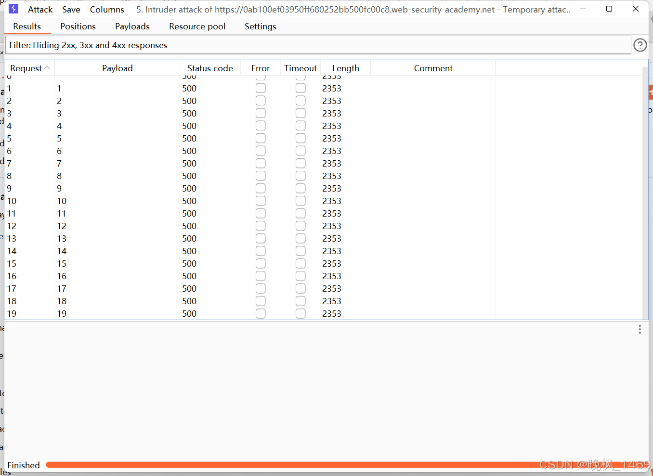Switch to the Resource pool tab
Image resolution: width=653 pixels, height=476 pixels.
pyautogui.click(x=197, y=26)
